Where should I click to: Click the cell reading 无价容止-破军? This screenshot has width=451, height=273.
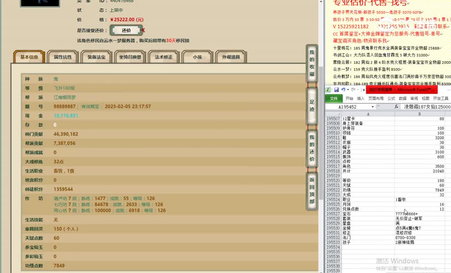[x=419, y=218]
